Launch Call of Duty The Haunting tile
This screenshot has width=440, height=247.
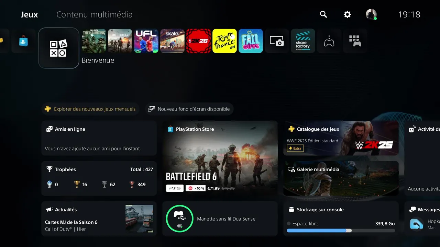click(94, 41)
